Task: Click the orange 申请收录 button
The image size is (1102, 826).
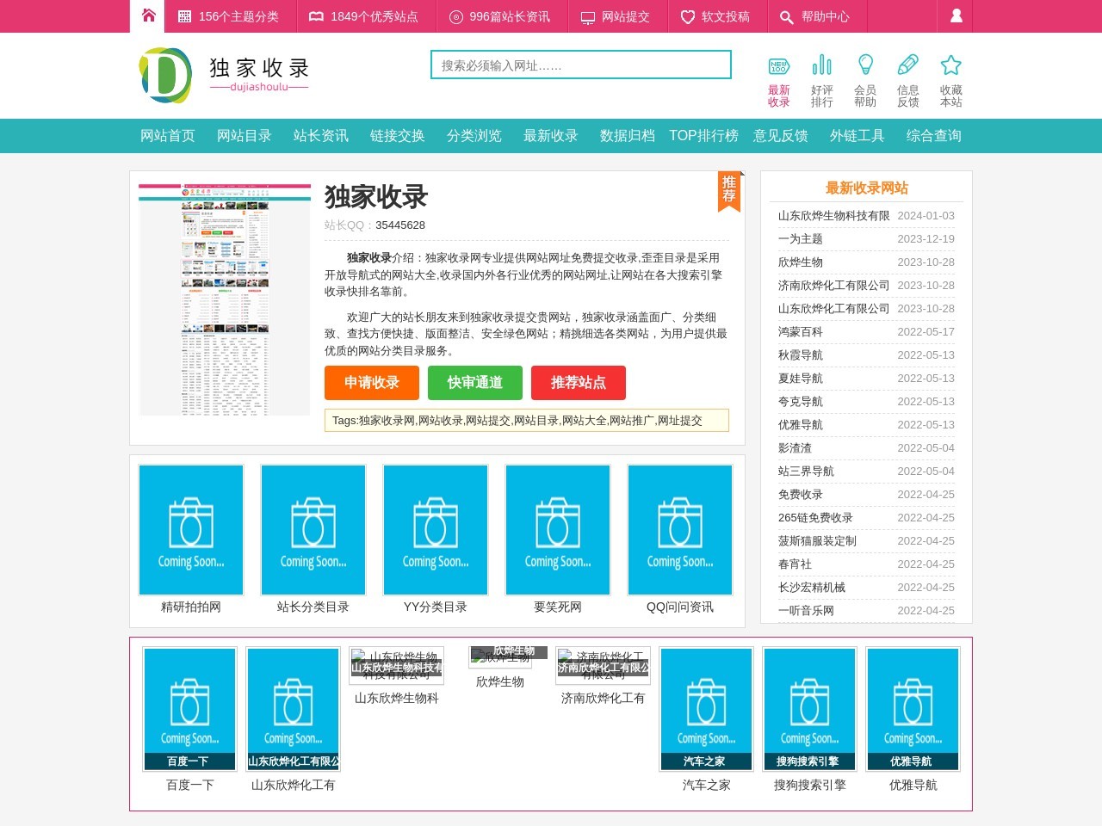Action: click(x=371, y=383)
